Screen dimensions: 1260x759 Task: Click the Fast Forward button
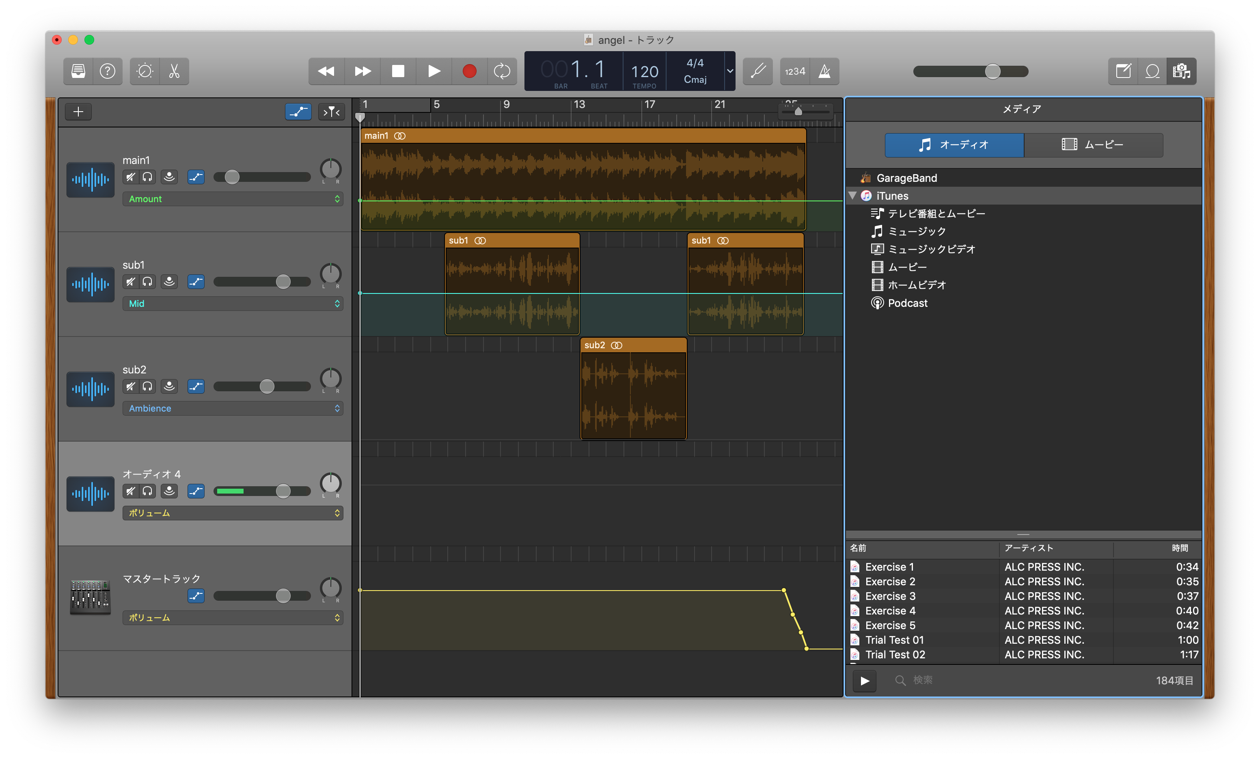362,71
